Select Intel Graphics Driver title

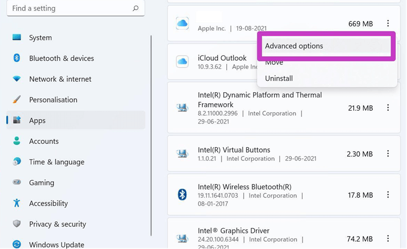pyautogui.click(x=233, y=231)
